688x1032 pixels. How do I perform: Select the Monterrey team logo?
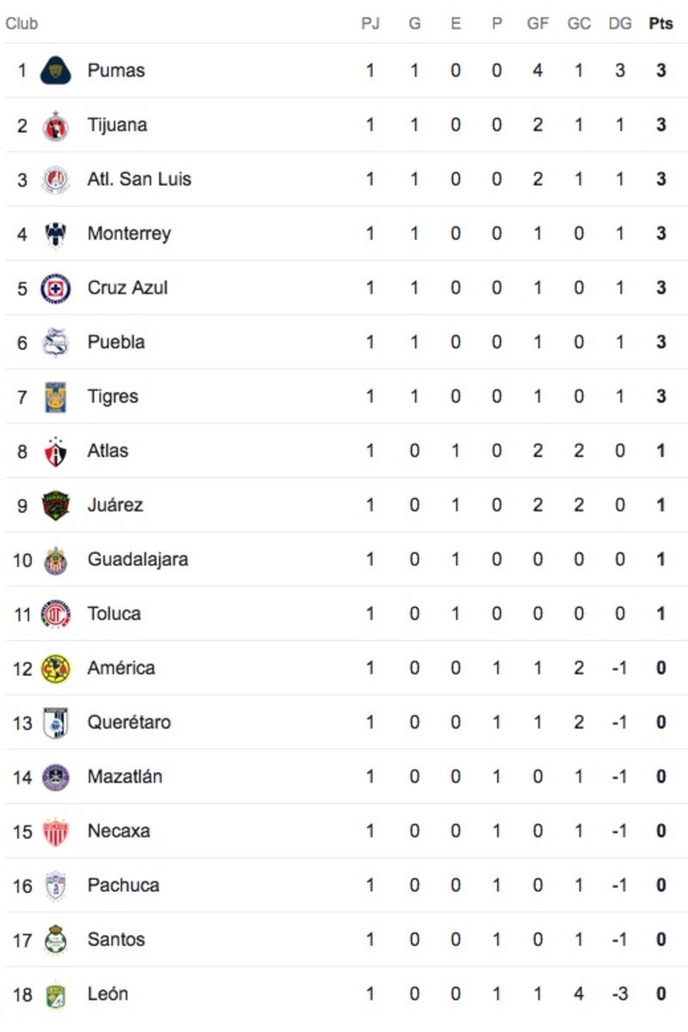[x=56, y=234]
